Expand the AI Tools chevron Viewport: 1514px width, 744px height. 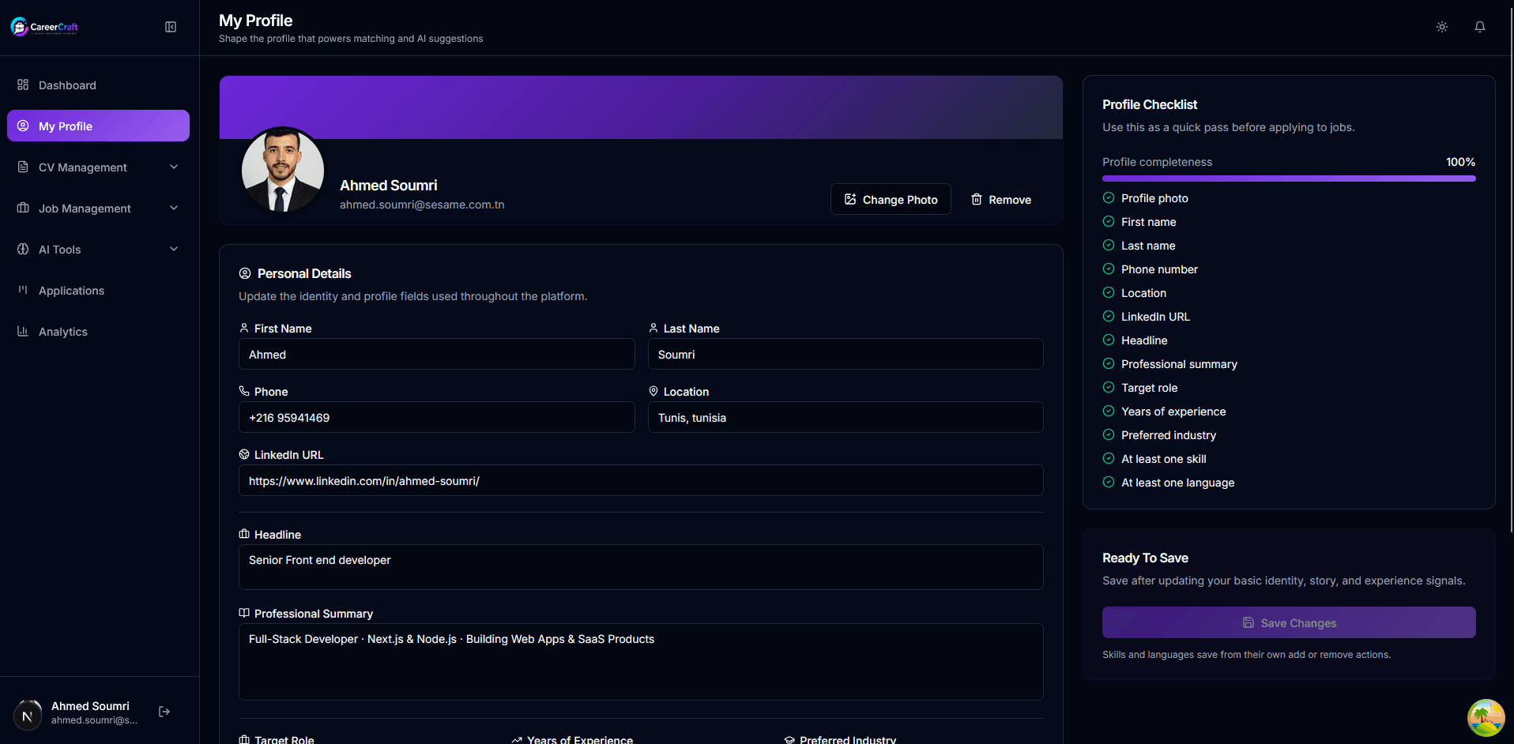(x=174, y=249)
